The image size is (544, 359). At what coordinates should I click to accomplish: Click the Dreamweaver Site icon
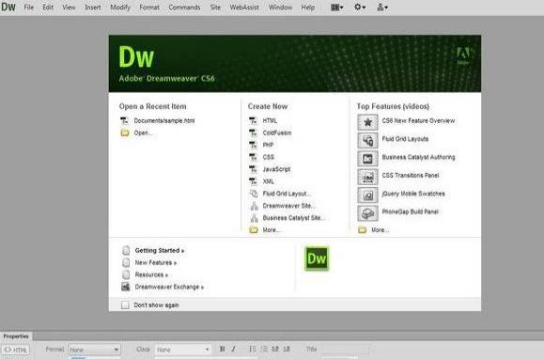[x=255, y=206]
